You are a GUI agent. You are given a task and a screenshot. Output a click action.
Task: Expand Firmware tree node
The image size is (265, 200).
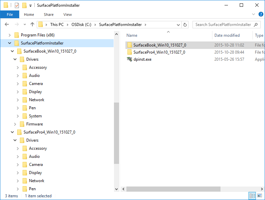click(x=15, y=124)
